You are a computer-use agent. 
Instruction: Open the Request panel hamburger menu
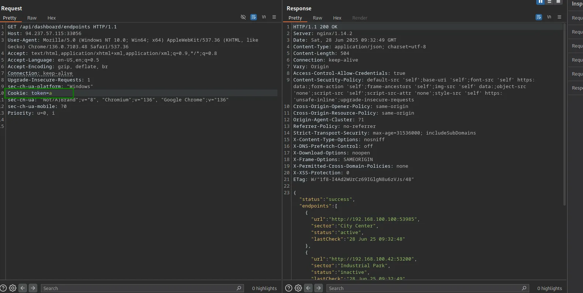coord(274,17)
